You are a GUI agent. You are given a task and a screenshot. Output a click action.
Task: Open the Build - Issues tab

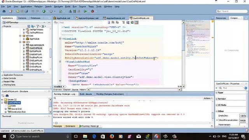86,94
